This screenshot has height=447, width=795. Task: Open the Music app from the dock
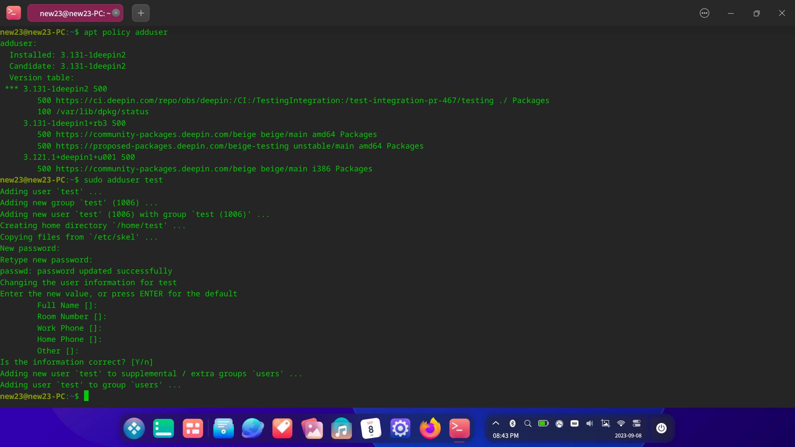pyautogui.click(x=341, y=428)
